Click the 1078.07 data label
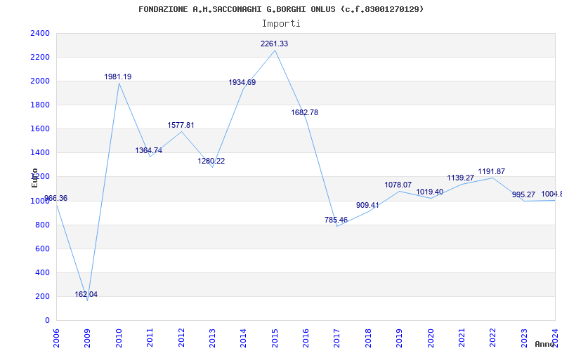The height and width of the screenshot is (351, 562). click(x=398, y=185)
